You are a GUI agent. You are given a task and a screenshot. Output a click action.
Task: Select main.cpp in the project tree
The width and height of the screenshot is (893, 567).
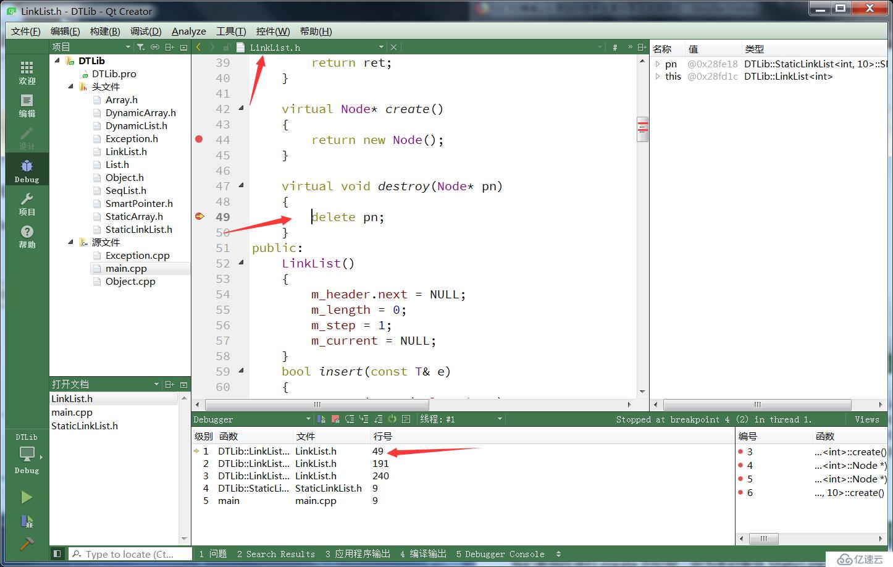coord(126,268)
